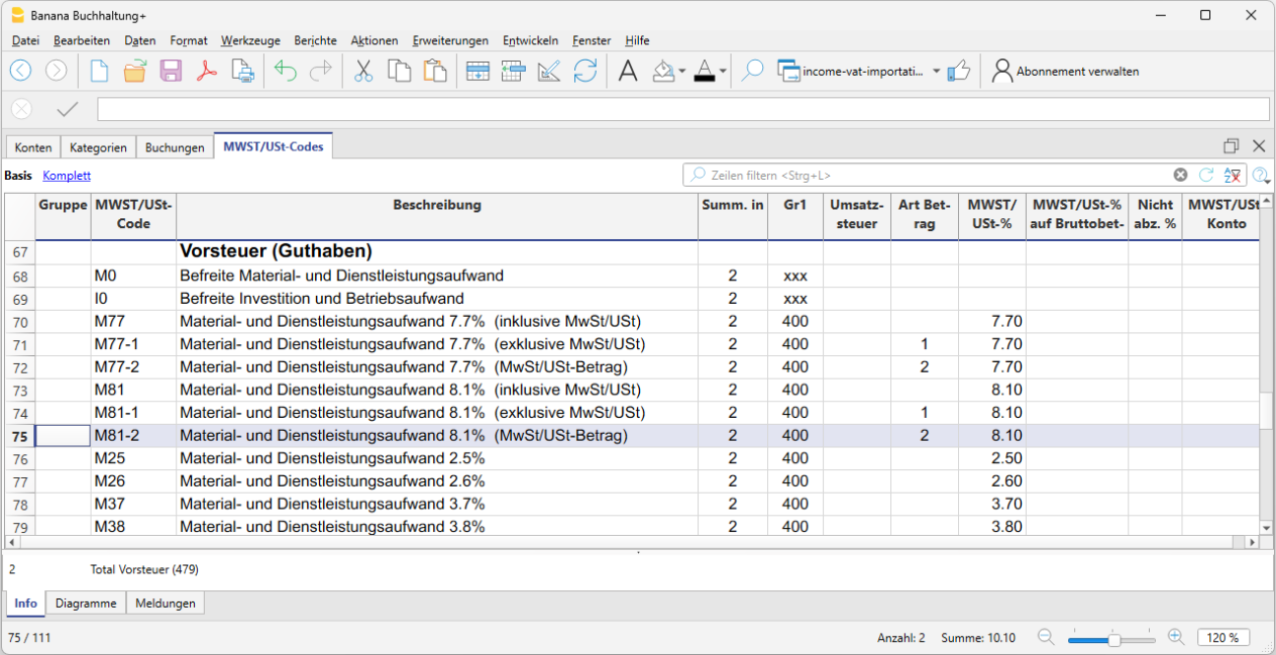Adjust the zoom slider in status bar

[x=1113, y=638]
